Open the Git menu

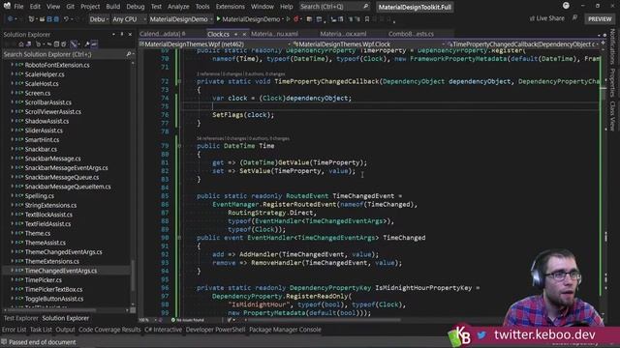coord(70,7)
